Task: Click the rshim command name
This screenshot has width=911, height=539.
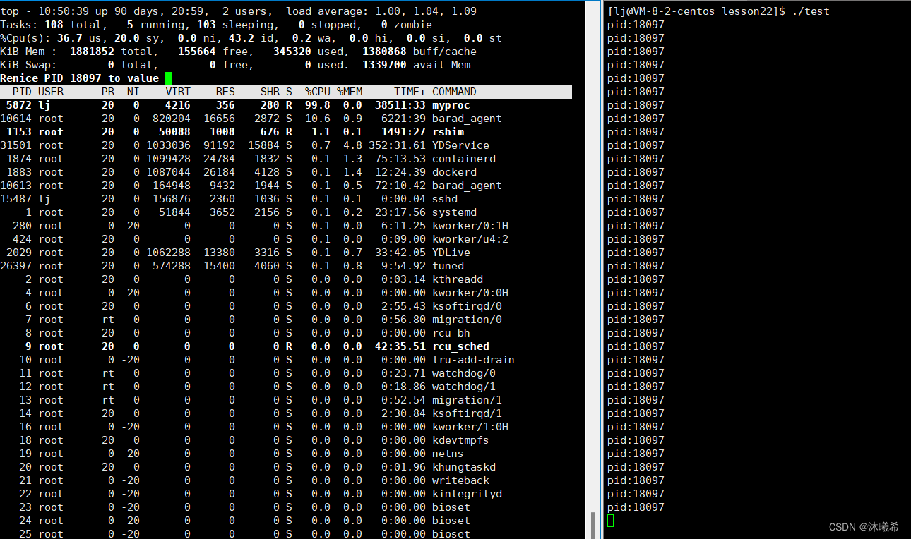Action: click(448, 132)
